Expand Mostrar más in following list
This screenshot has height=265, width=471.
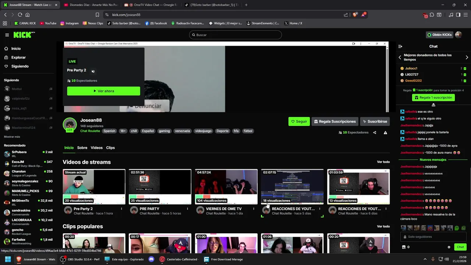(x=12, y=137)
